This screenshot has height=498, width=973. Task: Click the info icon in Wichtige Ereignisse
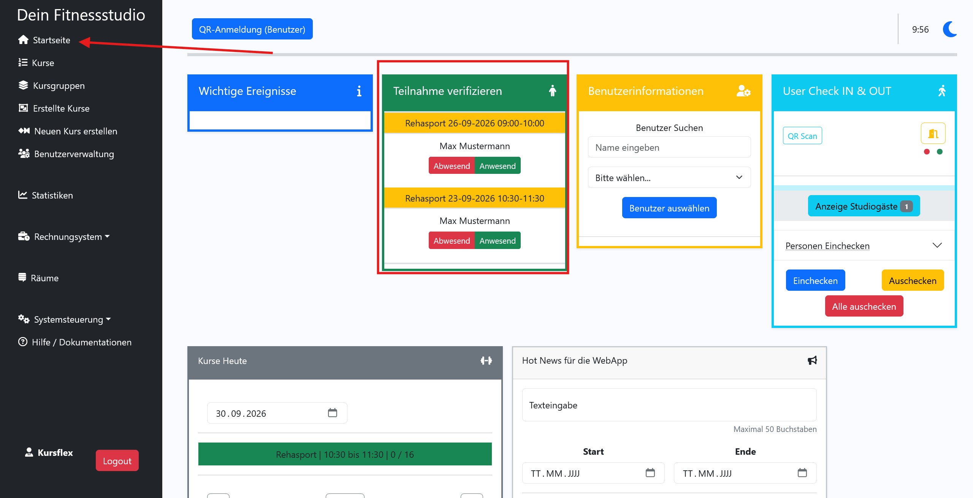click(x=359, y=91)
